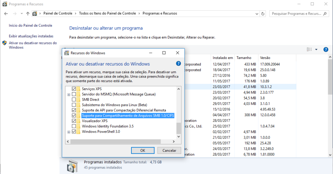The width and height of the screenshot is (333, 174).
Task: Open the view options dropdown arrow
Action: (316, 50)
